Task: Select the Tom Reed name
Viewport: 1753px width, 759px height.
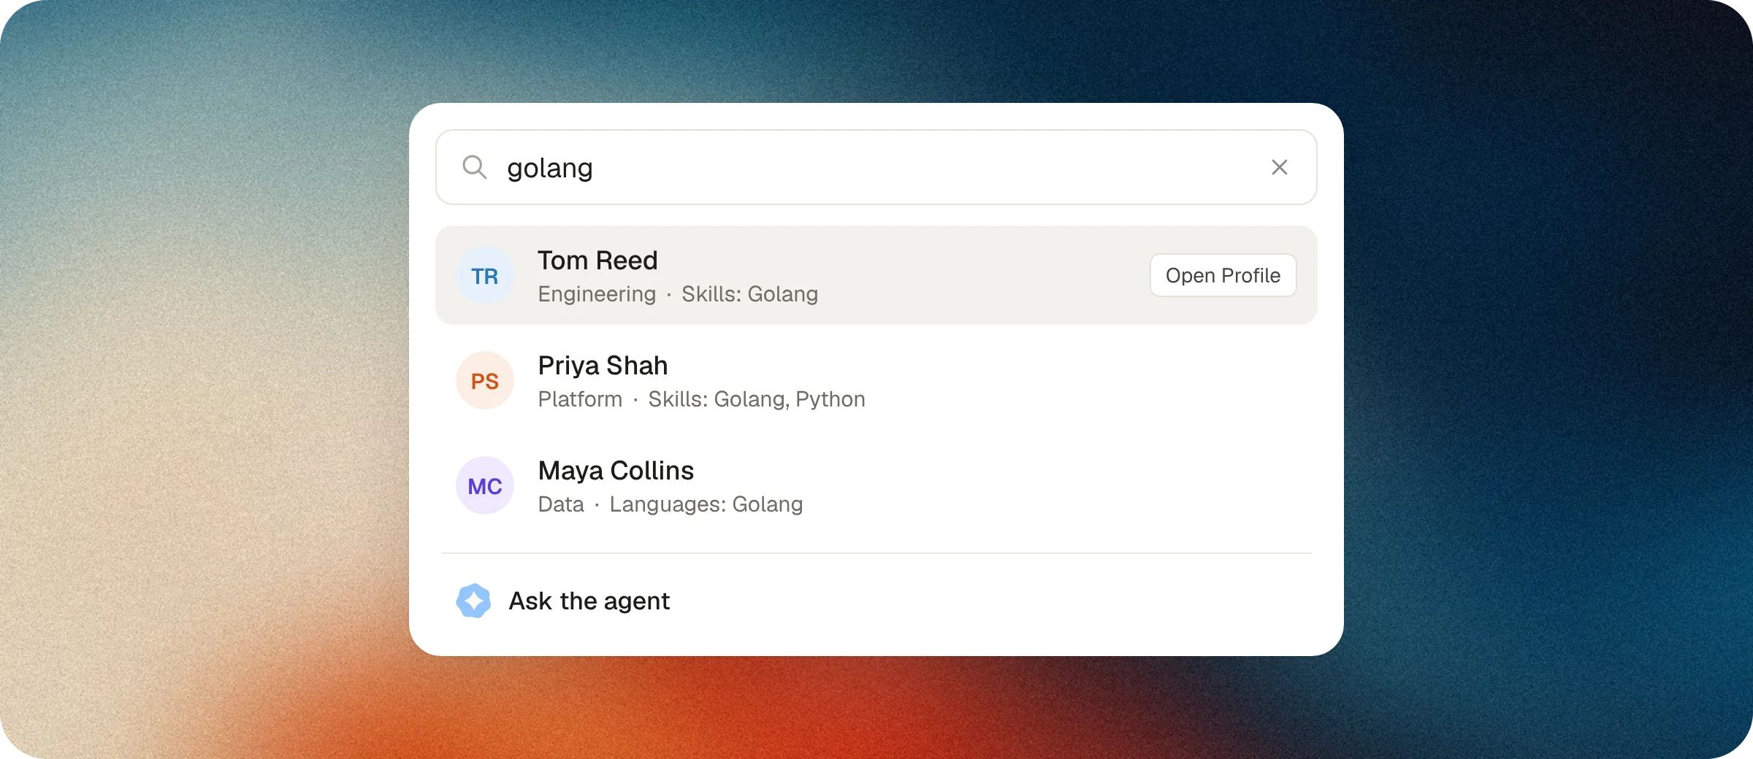Action: (597, 261)
